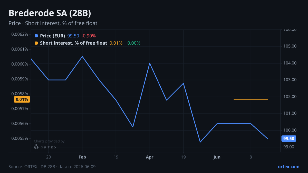This screenshot has width=308, height=173.
Task: Click the Jun label on the date axis
Action: [217, 157]
